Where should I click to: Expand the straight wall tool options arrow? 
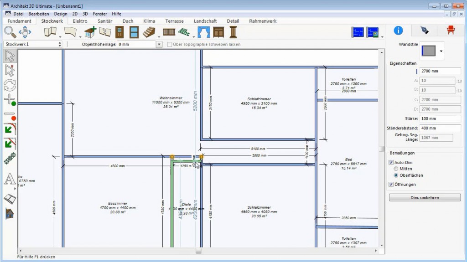click(60, 37)
